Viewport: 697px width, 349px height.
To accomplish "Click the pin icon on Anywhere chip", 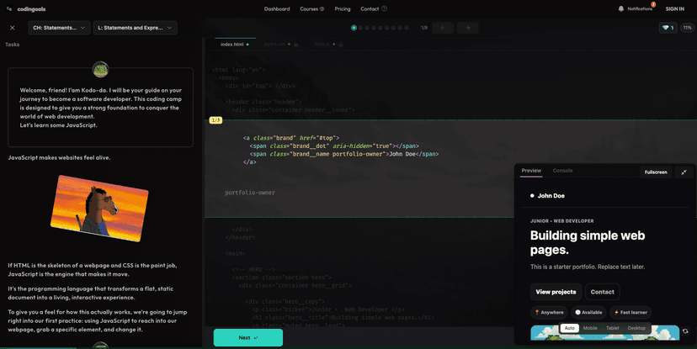I will click(537, 313).
